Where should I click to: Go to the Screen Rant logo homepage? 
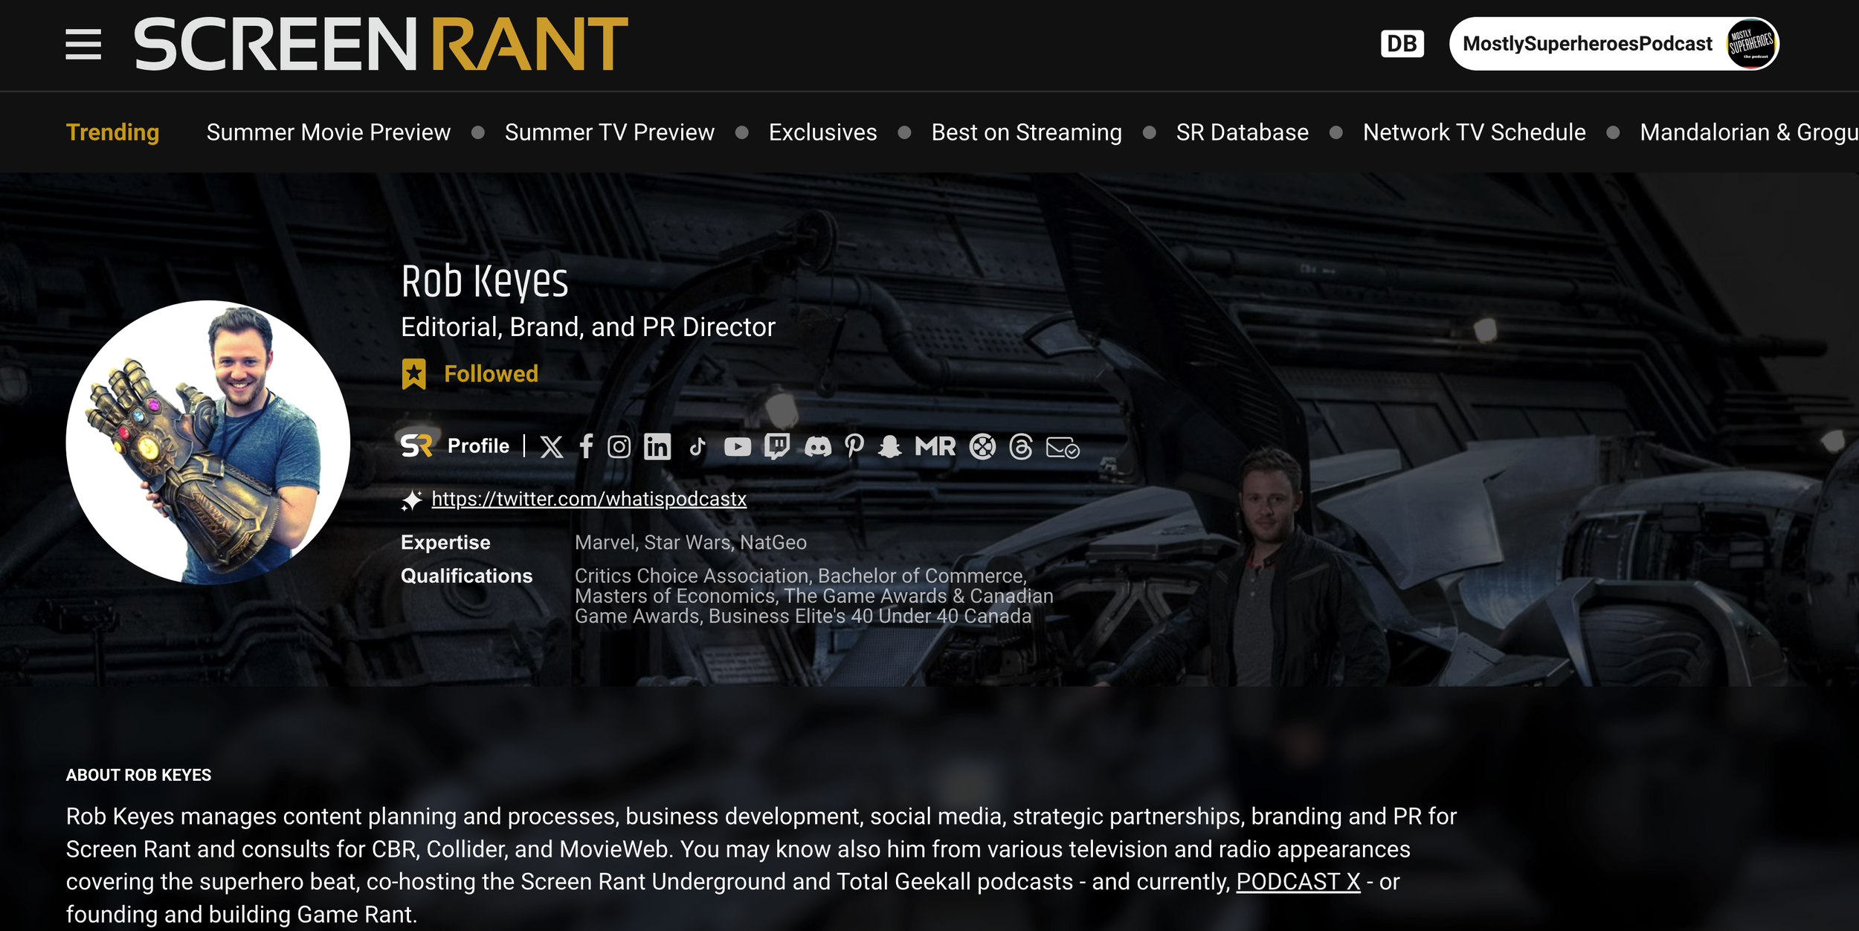click(381, 45)
